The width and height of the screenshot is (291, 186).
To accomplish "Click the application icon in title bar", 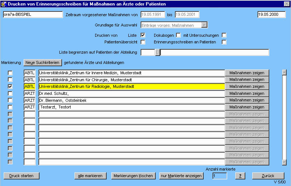I will click(4, 4).
